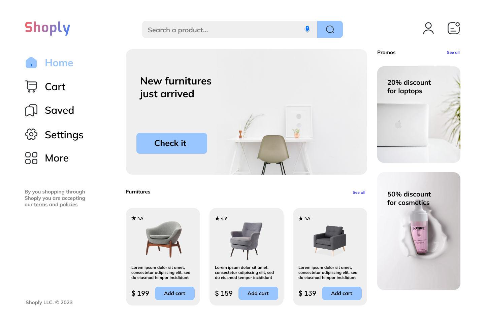Open the 50% cosmetics discount promo

(x=419, y=231)
